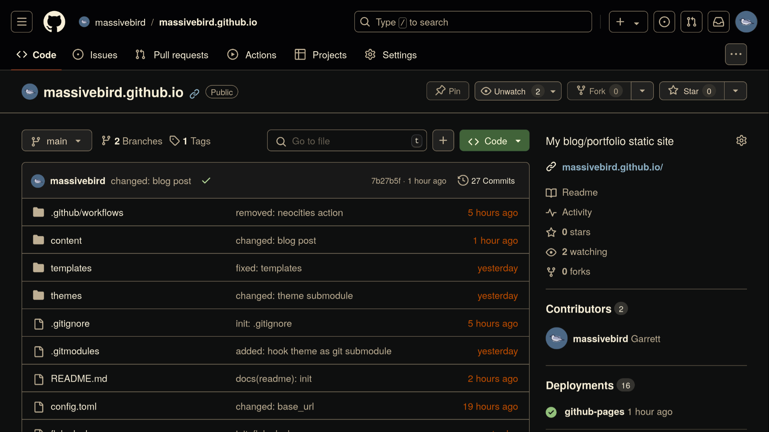Click the branch icon beside 2 Branches
This screenshot has height=432, width=769.
coord(106,141)
